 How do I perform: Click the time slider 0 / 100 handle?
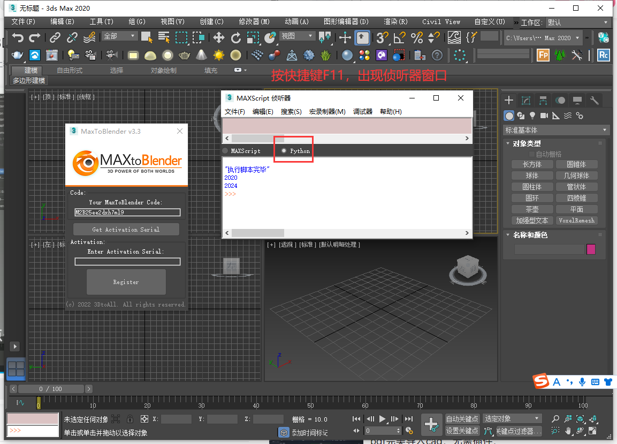pyautogui.click(x=51, y=389)
